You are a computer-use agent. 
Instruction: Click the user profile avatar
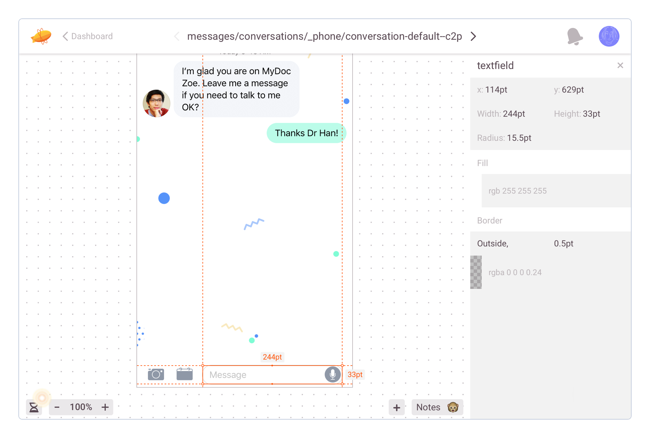click(609, 36)
